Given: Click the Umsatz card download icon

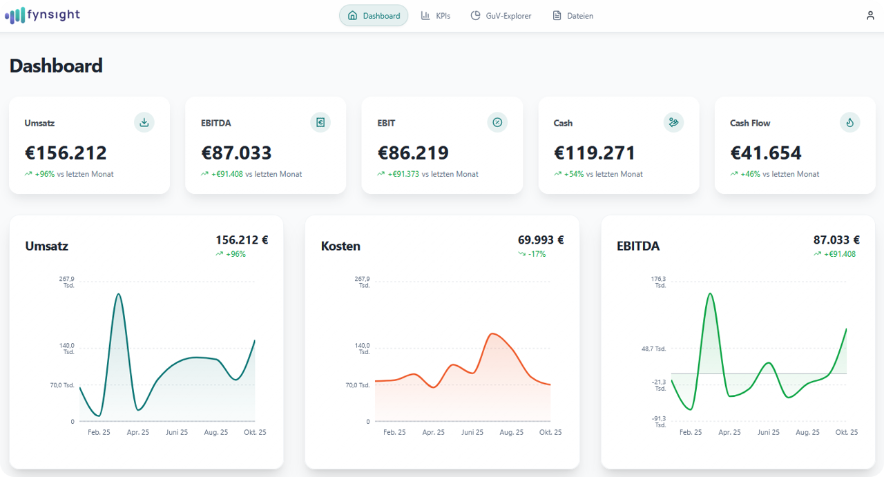Looking at the screenshot, I should 144,122.
